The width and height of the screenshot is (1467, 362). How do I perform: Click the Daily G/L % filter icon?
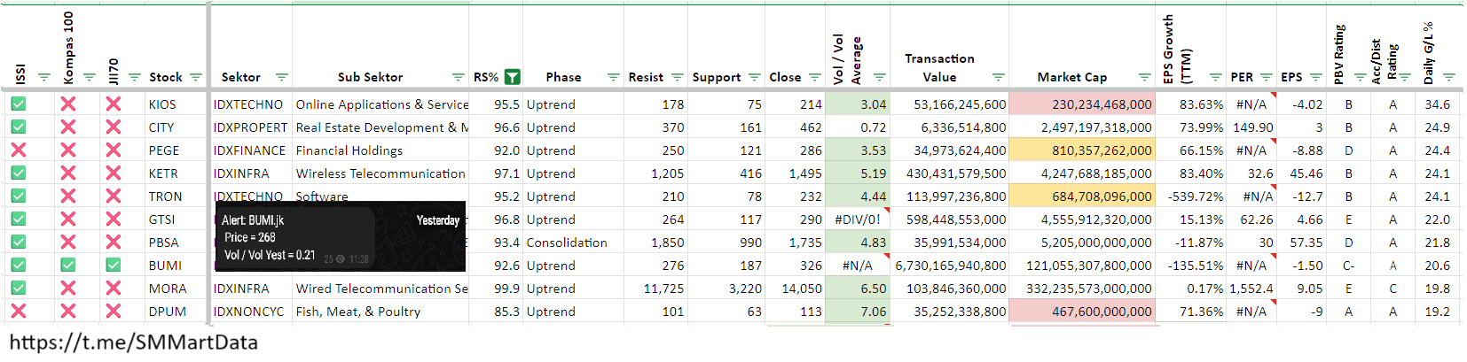coord(1448,78)
